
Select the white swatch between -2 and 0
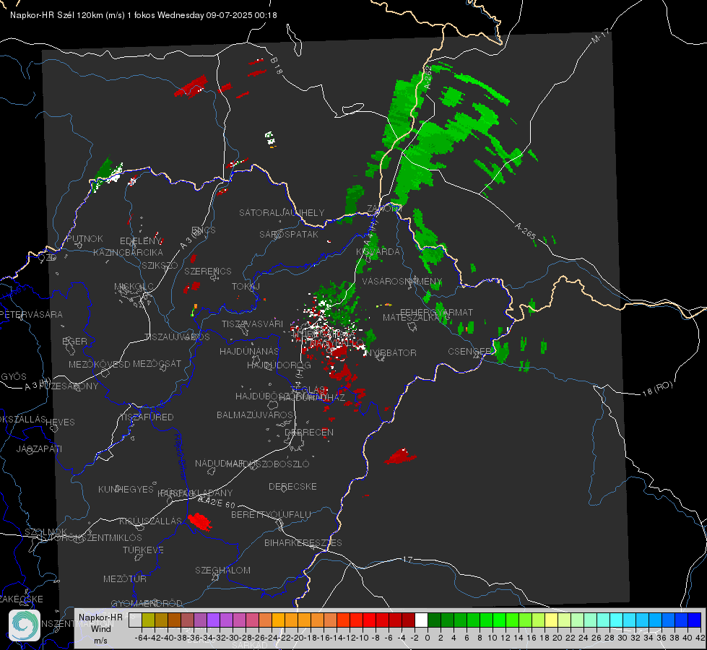(x=421, y=620)
